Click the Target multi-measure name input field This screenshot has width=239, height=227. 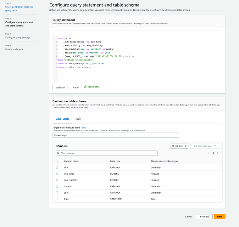point(116,135)
